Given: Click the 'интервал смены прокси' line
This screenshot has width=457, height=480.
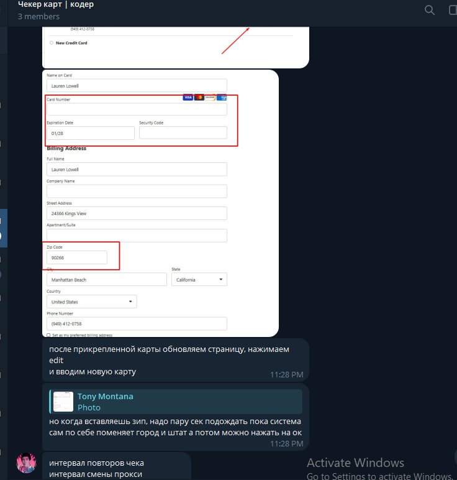Looking at the screenshot, I should 96,474.
